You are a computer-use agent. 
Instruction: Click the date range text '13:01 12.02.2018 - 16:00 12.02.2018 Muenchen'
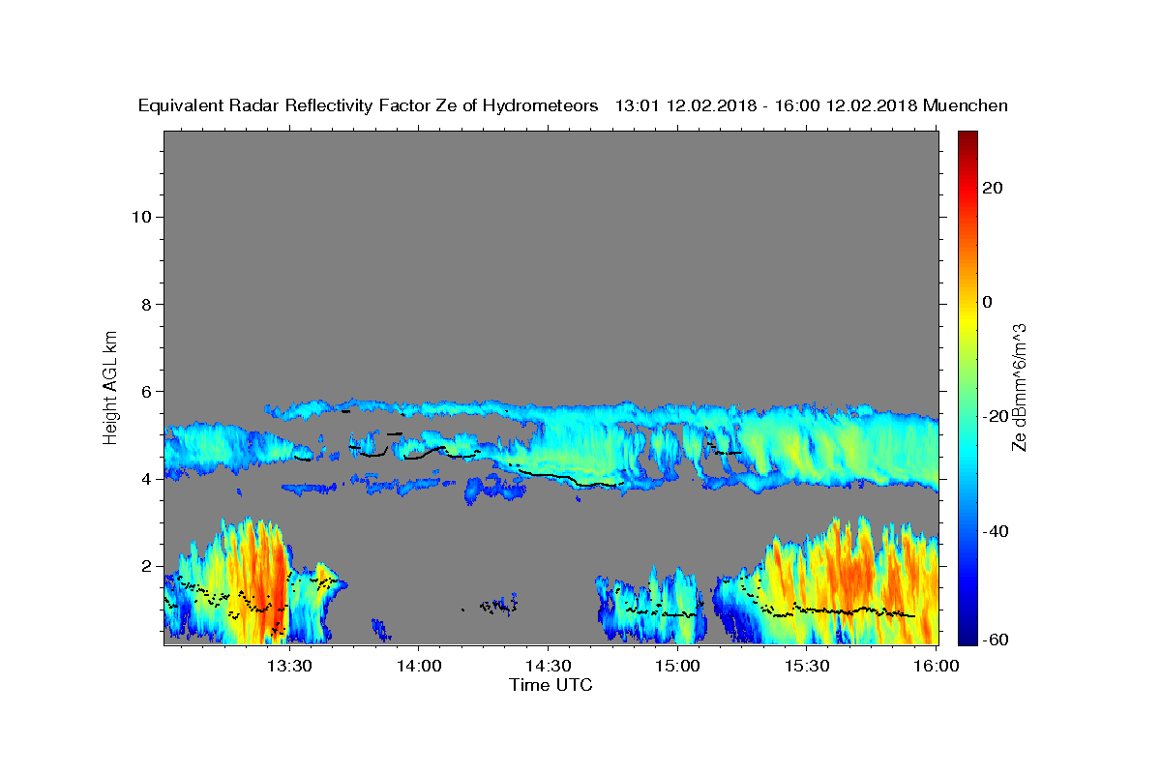click(812, 105)
